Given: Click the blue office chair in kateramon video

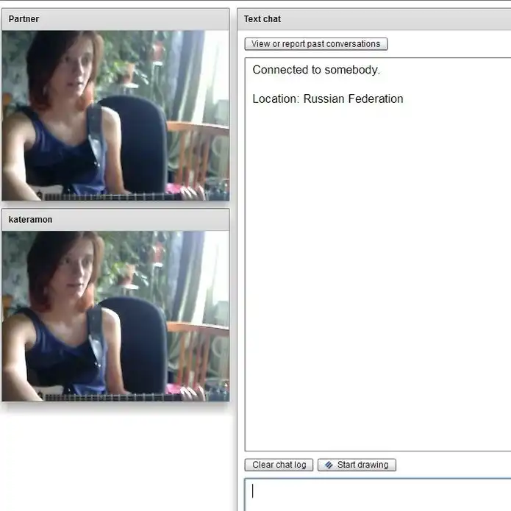Looking at the screenshot, I should tap(140, 342).
